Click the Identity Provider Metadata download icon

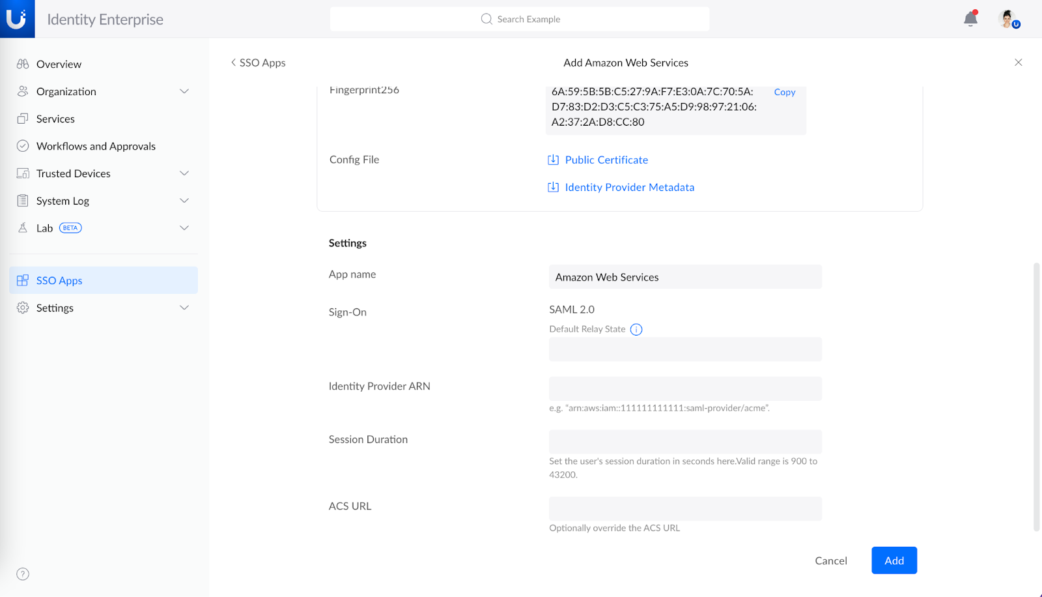pos(553,187)
